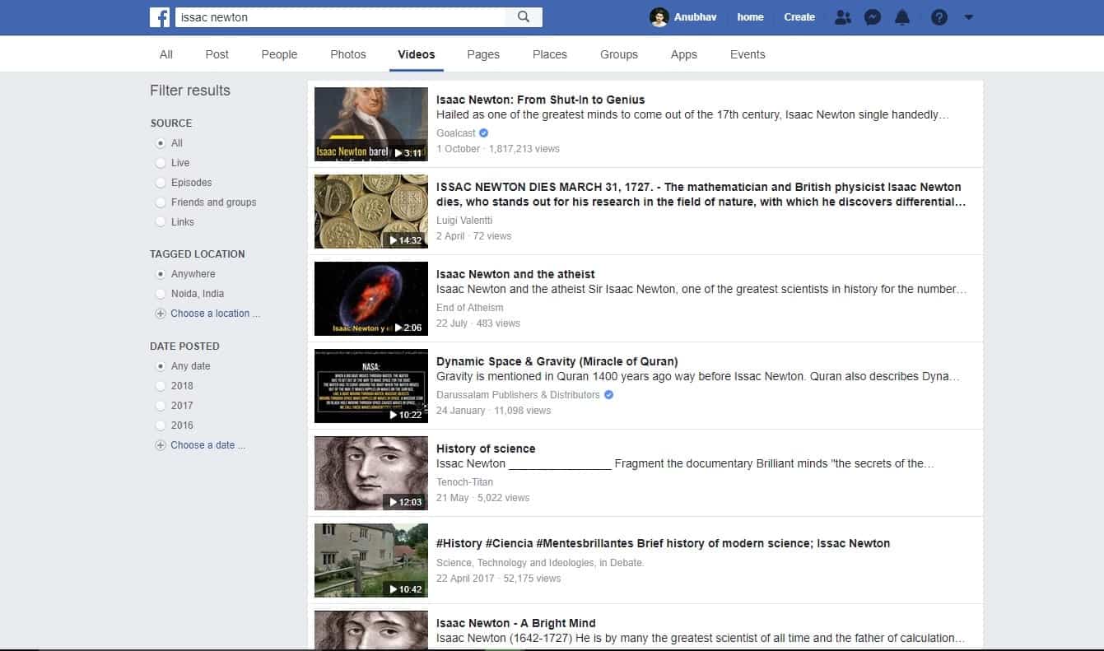Check notifications via the bell icon

point(901,16)
